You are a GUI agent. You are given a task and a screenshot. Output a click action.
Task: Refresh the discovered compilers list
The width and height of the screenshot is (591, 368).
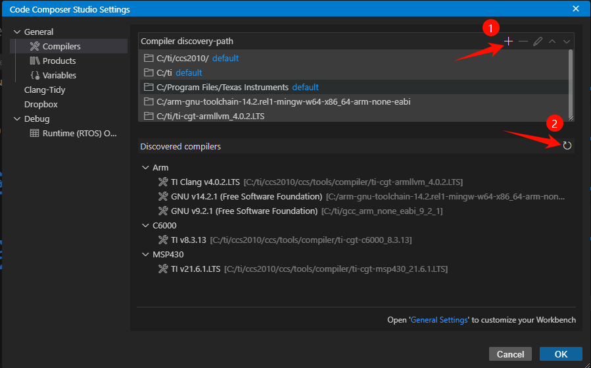[x=567, y=145]
